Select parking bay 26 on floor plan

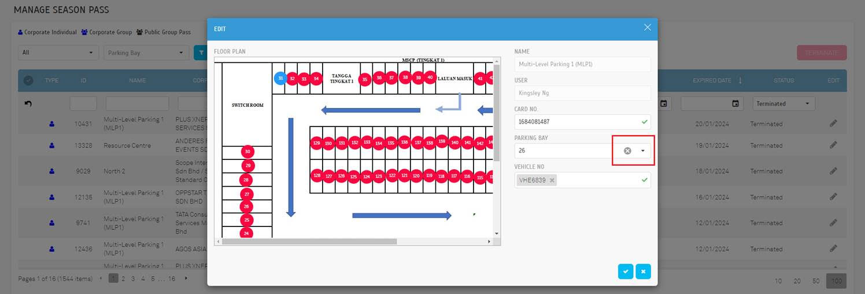247,206
